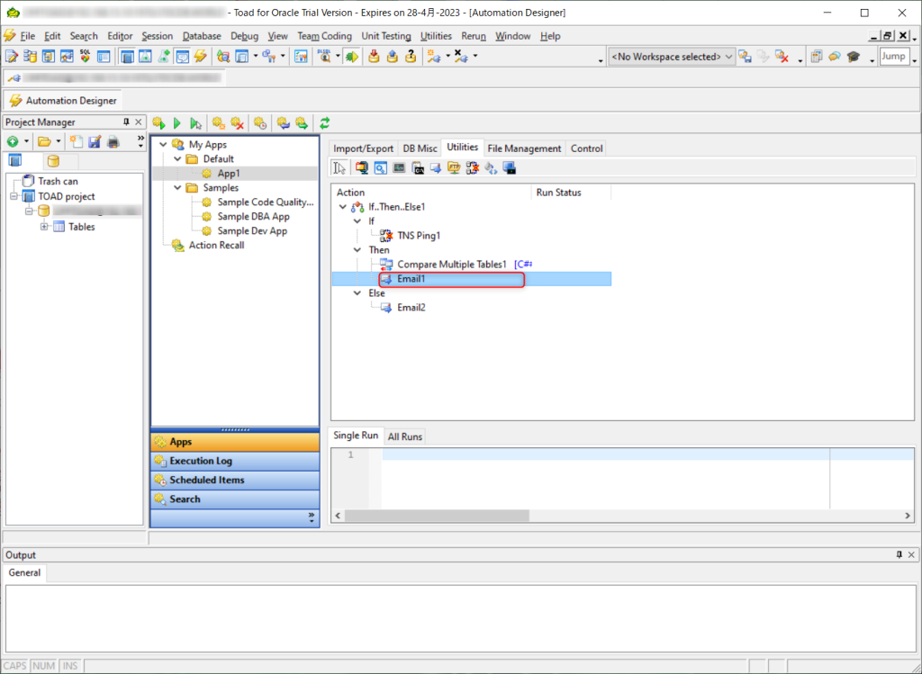Click the SQL heart icon in main toolbar

(x=86, y=57)
